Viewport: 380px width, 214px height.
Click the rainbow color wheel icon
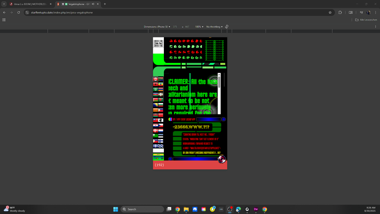[x=170, y=119]
